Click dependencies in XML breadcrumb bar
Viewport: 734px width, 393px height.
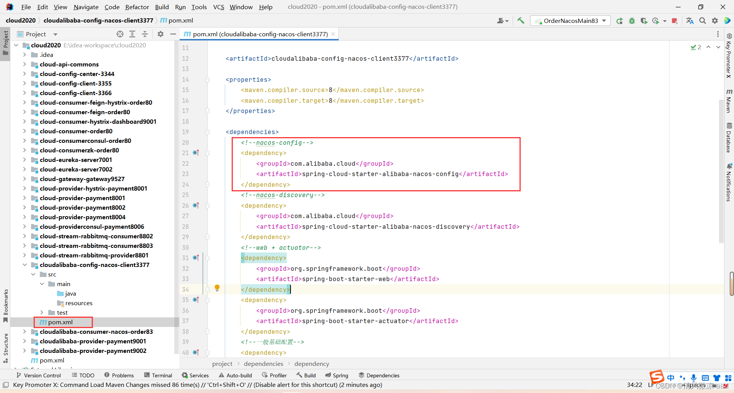click(x=263, y=364)
